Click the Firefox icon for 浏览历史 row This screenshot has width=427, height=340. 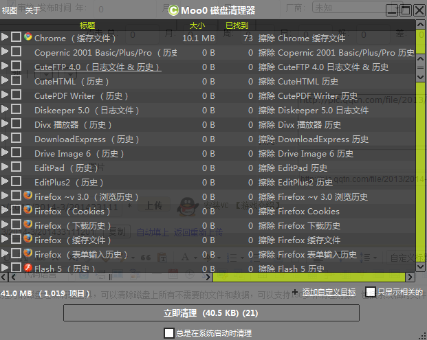point(28,196)
